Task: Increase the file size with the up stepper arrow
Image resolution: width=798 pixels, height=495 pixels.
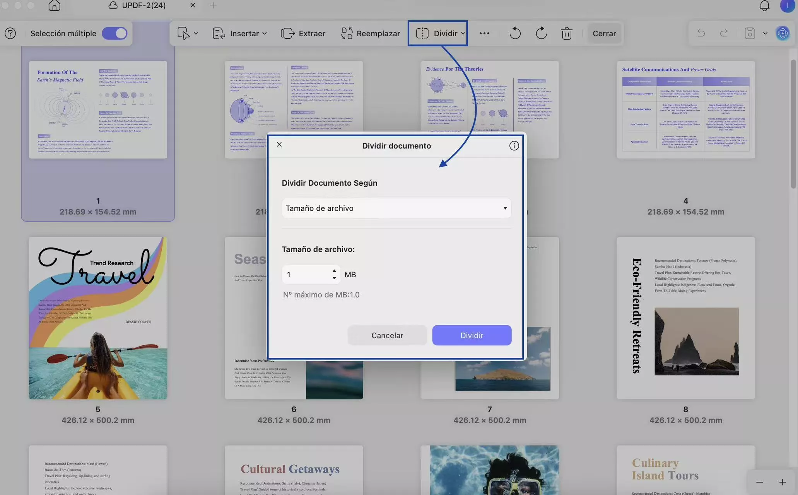Action: [334, 271]
